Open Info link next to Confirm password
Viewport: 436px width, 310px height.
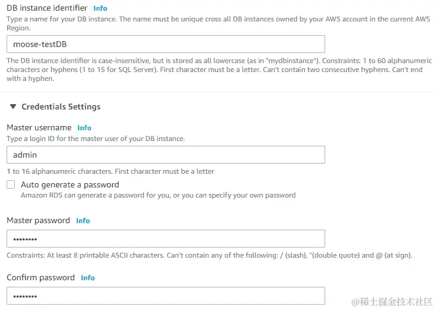coord(88,278)
